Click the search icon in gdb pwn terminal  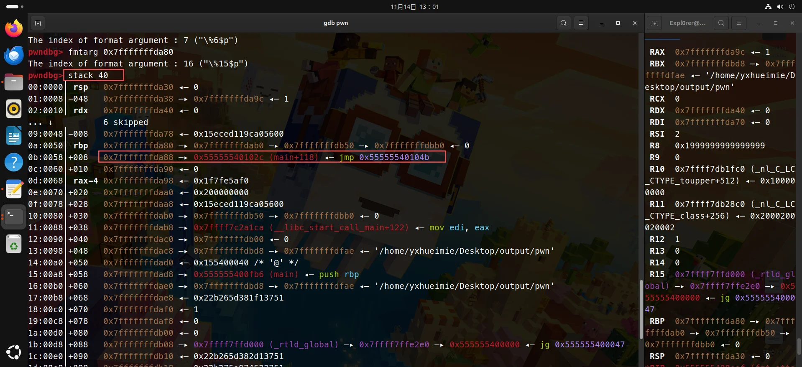click(563, 23)
